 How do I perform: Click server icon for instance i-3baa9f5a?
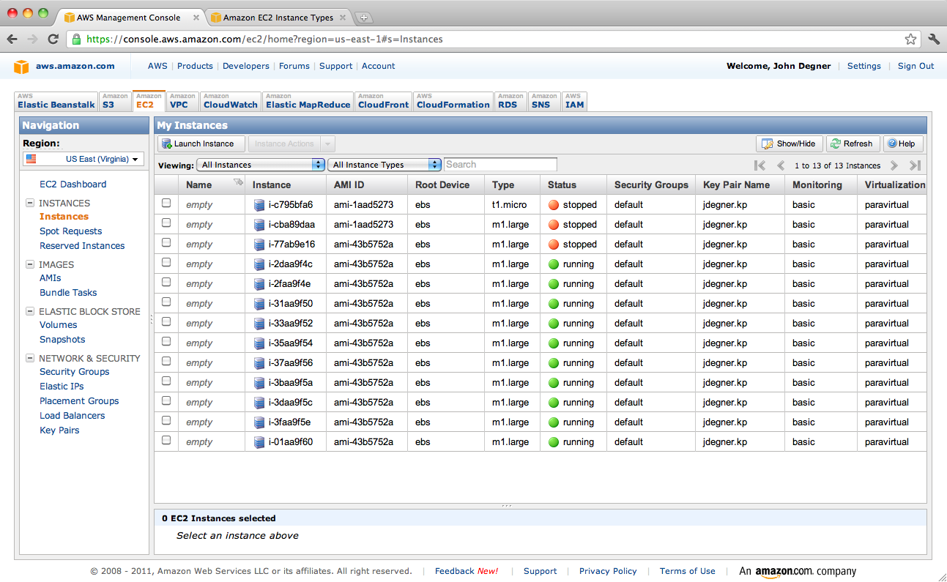point(259,383)
